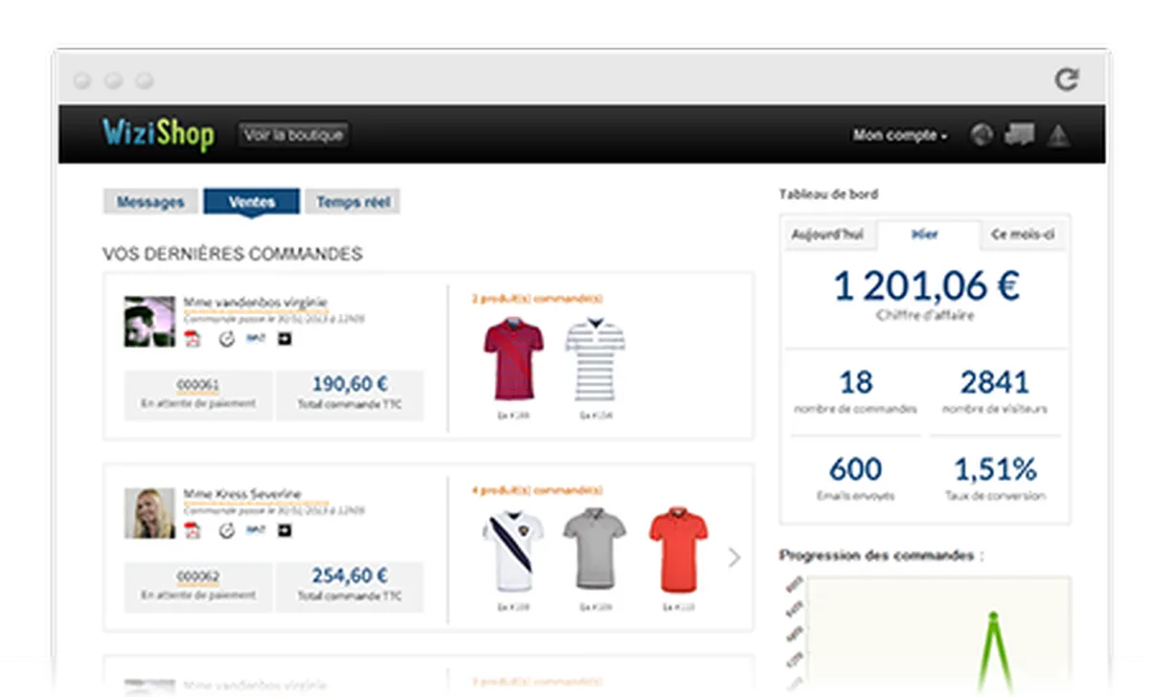Viewport: 1149px width, 697px height.
Task: Select the Hier dashboard tab
Action: (926, 235)
